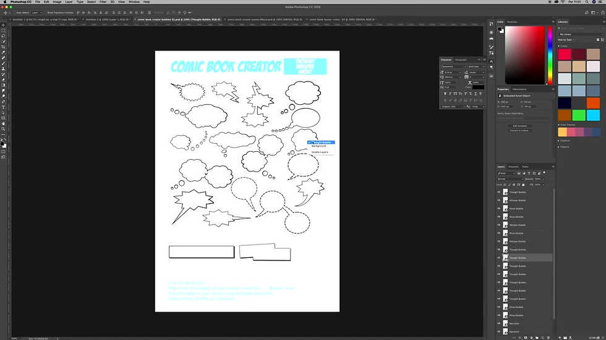
Task: Open the layer blend mode Normal dropdown
Action: pyautogui.click(x=510, y=179)
